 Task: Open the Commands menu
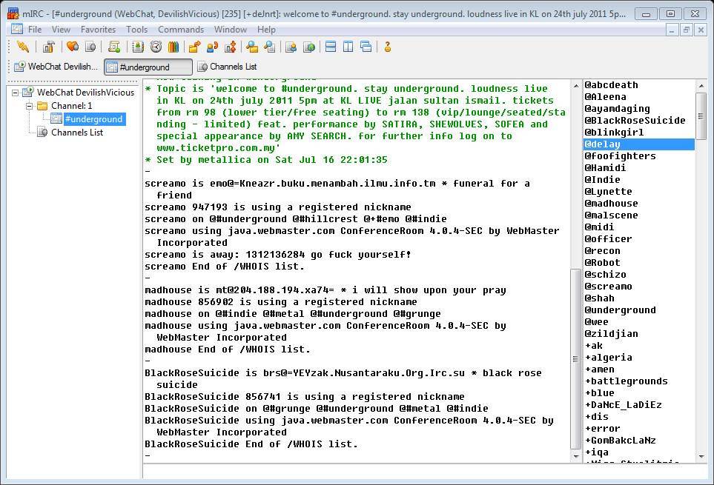(181, 30)
